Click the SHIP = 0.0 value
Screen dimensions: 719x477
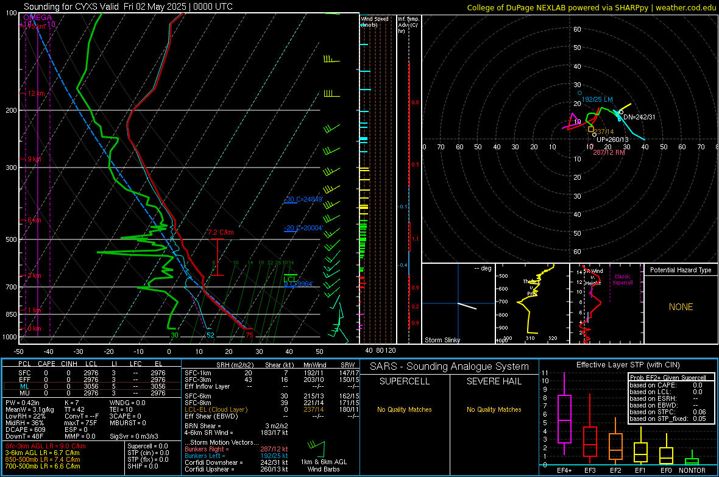[x=143, y=466]
